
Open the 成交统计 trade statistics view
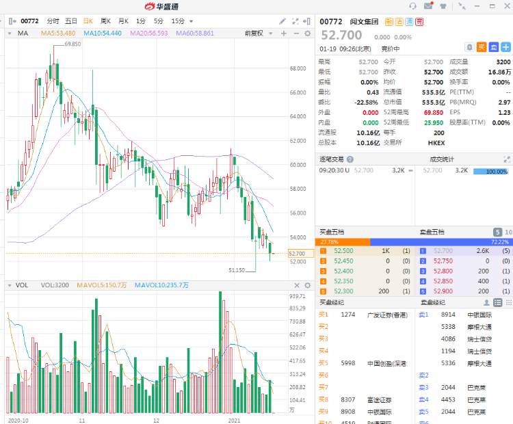[442, 159]
